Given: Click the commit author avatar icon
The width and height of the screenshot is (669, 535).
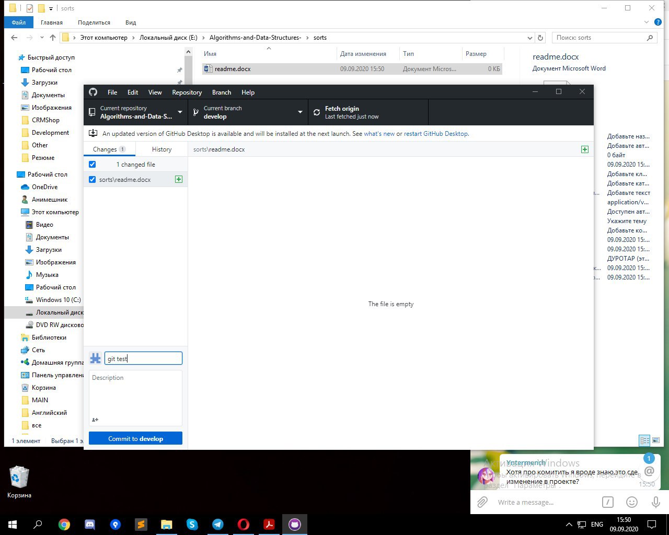Looking at the screenshot, I should 95,358.
